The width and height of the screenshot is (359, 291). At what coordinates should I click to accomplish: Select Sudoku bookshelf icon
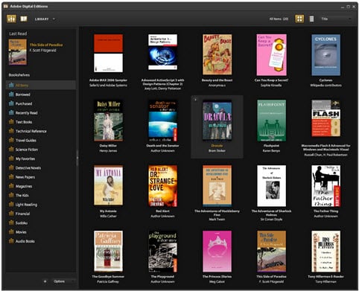click(x=11, y=223)
